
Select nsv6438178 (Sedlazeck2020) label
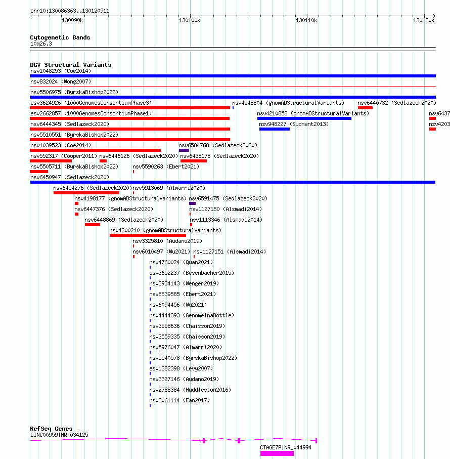(x=219, y=156)
